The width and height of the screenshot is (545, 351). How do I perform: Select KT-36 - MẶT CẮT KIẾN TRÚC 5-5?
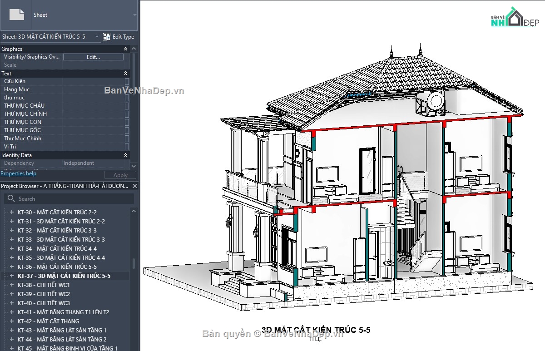click(x=57, y=267)
